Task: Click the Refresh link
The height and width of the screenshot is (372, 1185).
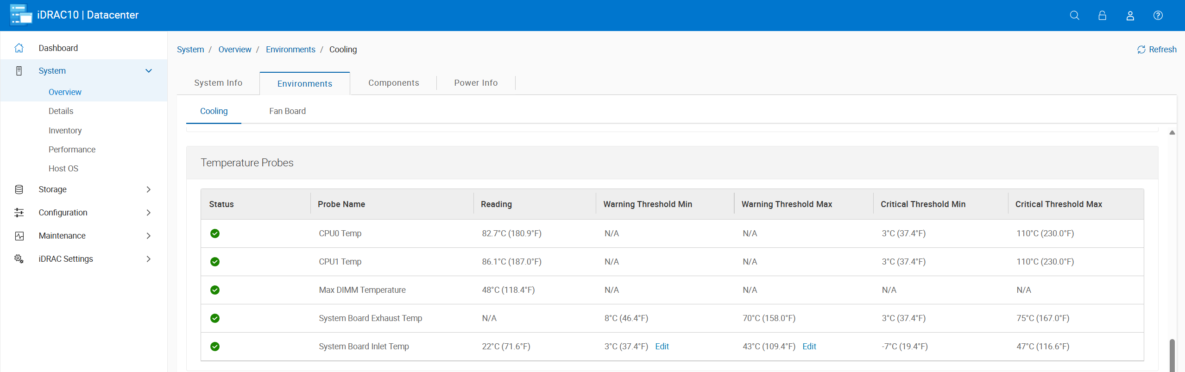Action: click(1157, 50)
